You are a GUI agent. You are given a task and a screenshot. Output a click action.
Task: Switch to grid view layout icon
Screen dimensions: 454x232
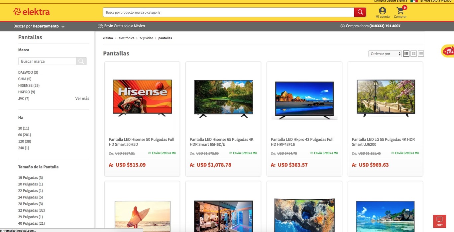pyautogui.click(x=406, y=53)
